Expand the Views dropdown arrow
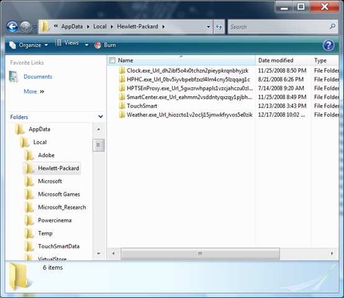Screen dimensions: 344x298 pyautogui.click(x=87, y=45)
